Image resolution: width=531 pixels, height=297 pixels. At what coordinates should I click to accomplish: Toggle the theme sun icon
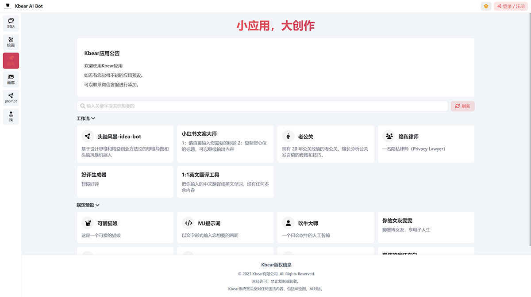click(x=485, y=6)
